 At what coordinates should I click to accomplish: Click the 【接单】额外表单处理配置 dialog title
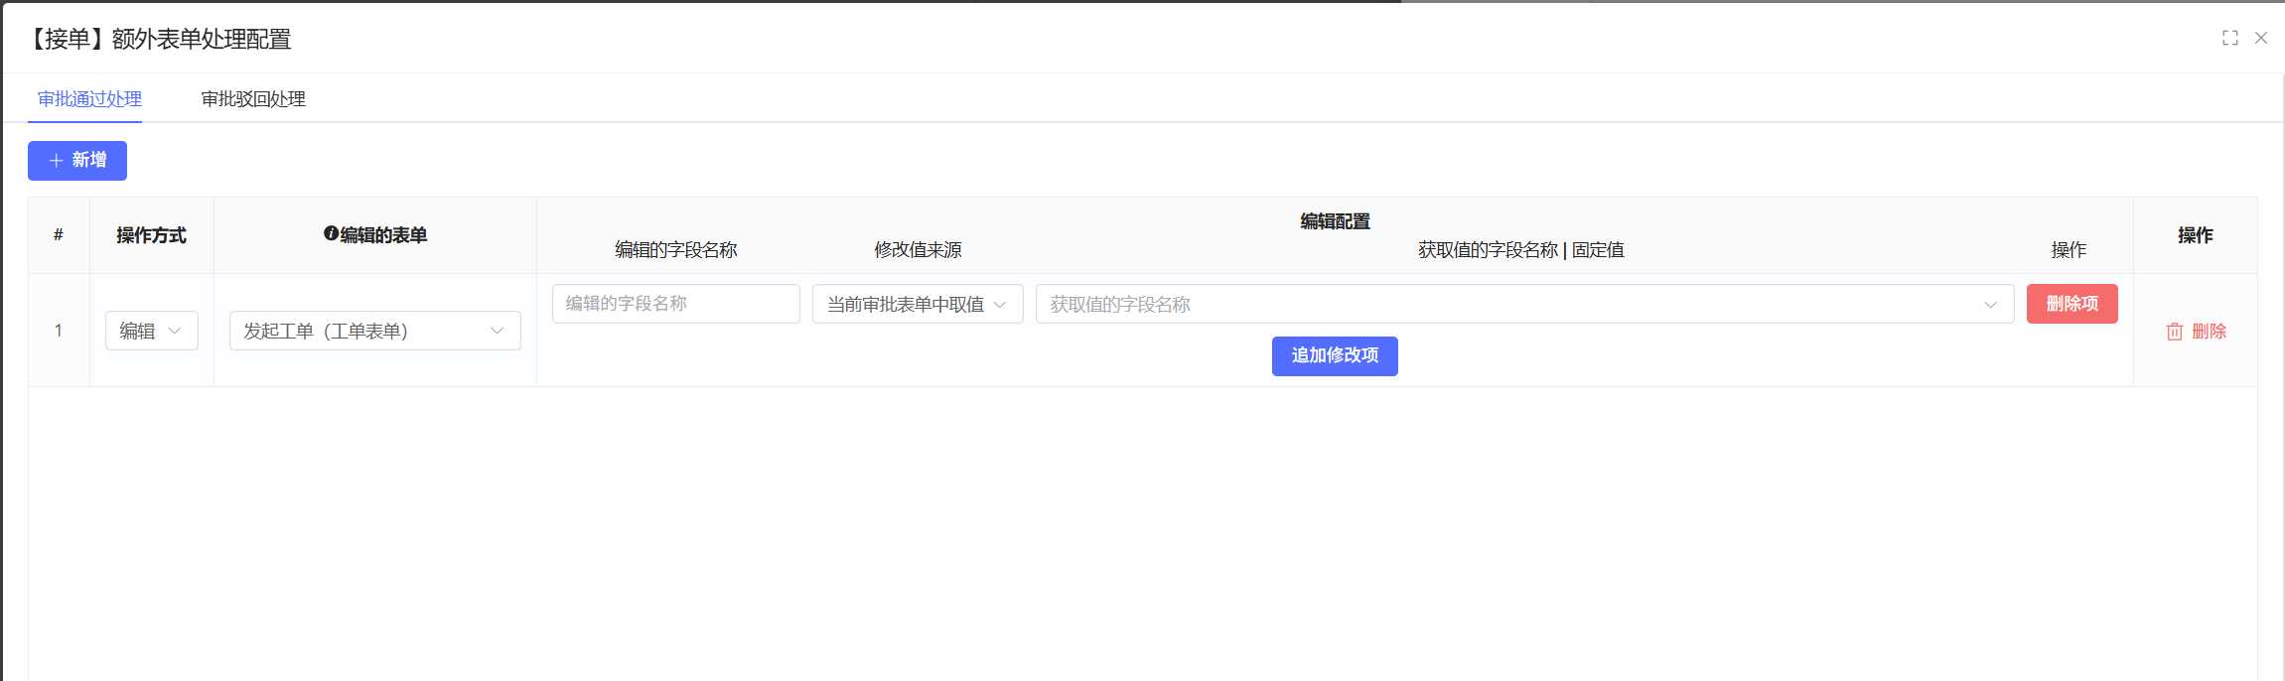tap(159, 39)
